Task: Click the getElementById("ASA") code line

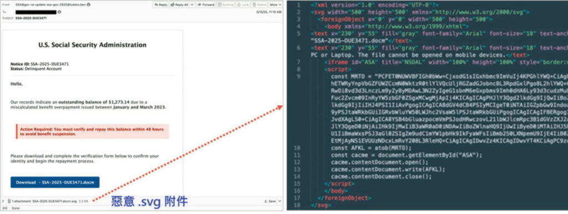Action: coord(407,155)
